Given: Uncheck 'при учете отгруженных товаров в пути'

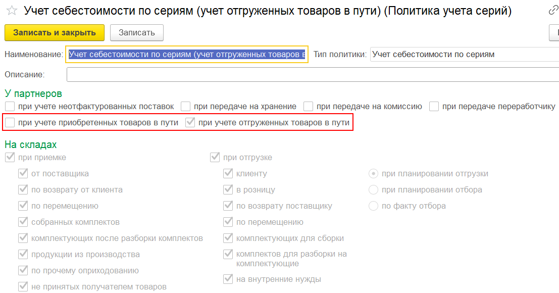Looking at the screenshot, I should point(190,123).
